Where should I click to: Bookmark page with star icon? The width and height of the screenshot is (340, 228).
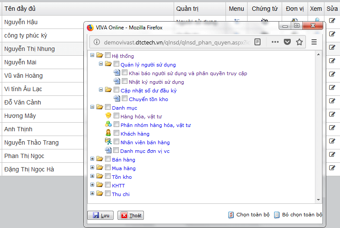[299, 42]
